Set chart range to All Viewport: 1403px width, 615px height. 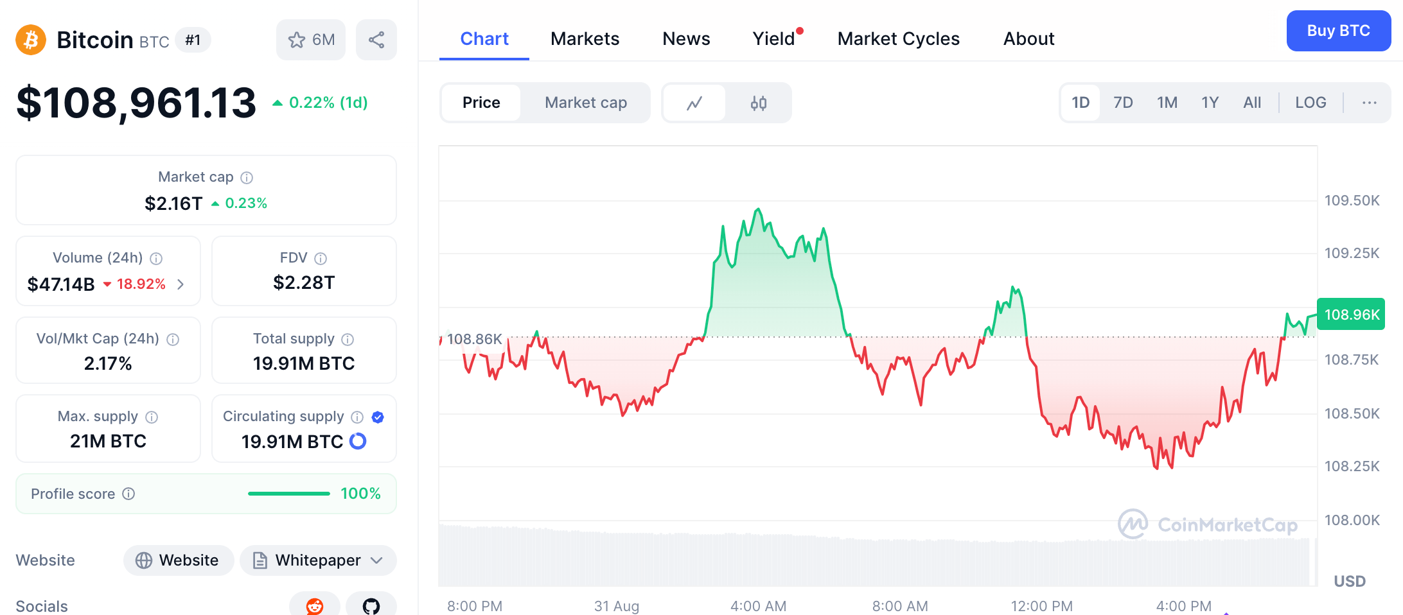coord(1252,103)
